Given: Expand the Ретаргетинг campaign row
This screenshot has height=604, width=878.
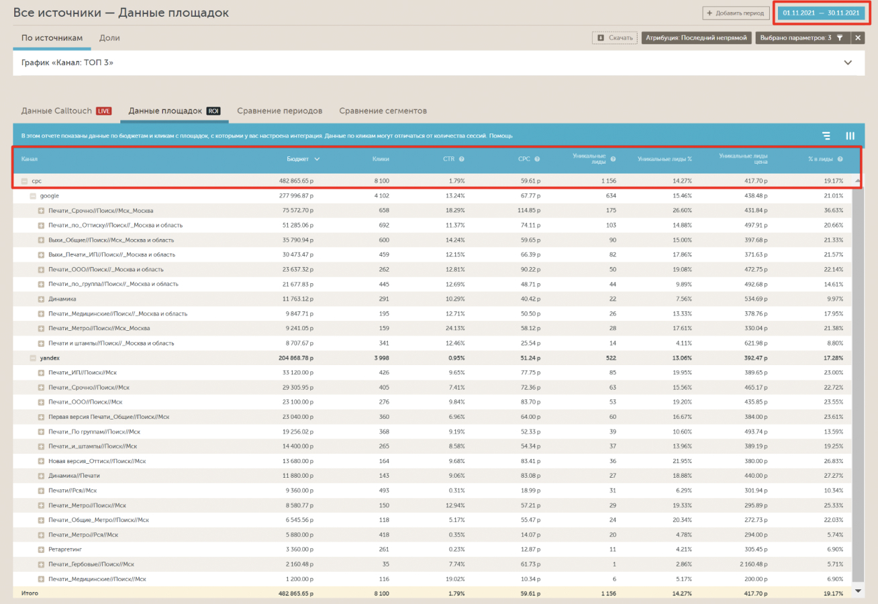Looking at the screenshot, I should (x=41, y=549).
